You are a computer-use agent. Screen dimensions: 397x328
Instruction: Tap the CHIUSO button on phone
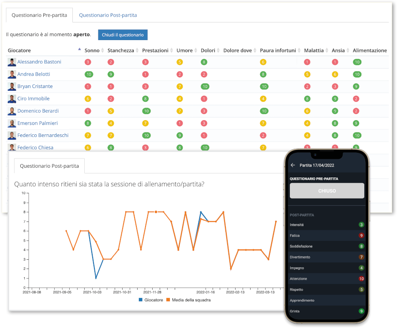tap(327, 191)
